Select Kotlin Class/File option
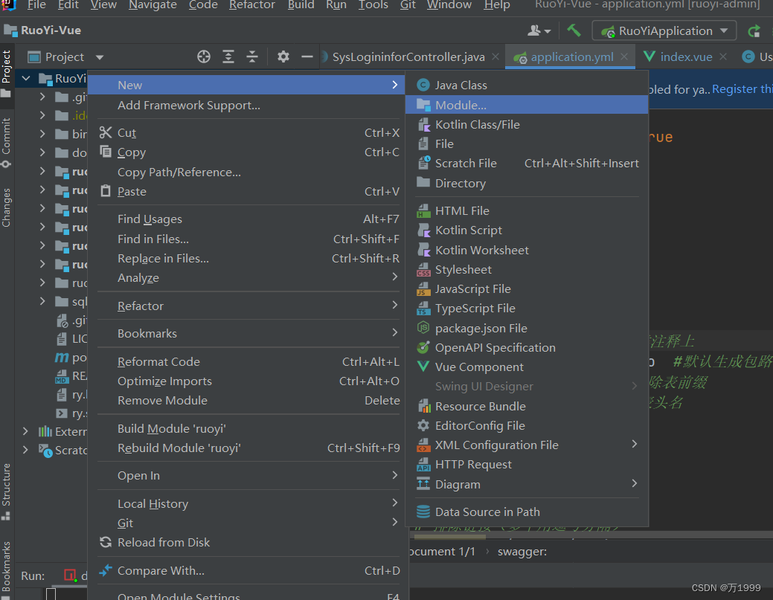 tap(527, 125)
